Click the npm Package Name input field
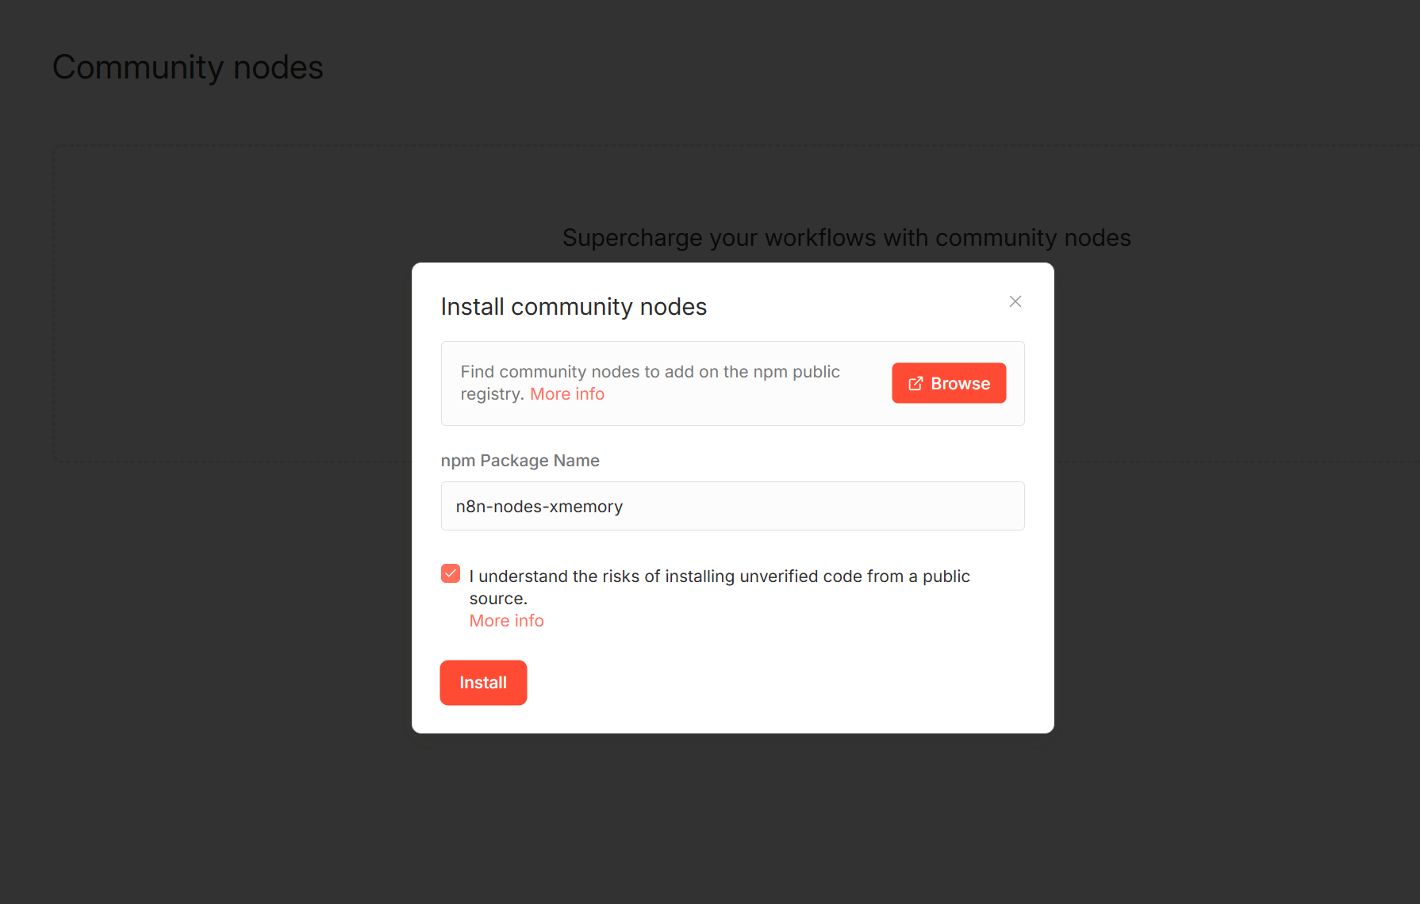Screen dimensions: 1420x904 pyautogui.click(x=731, y=506)
